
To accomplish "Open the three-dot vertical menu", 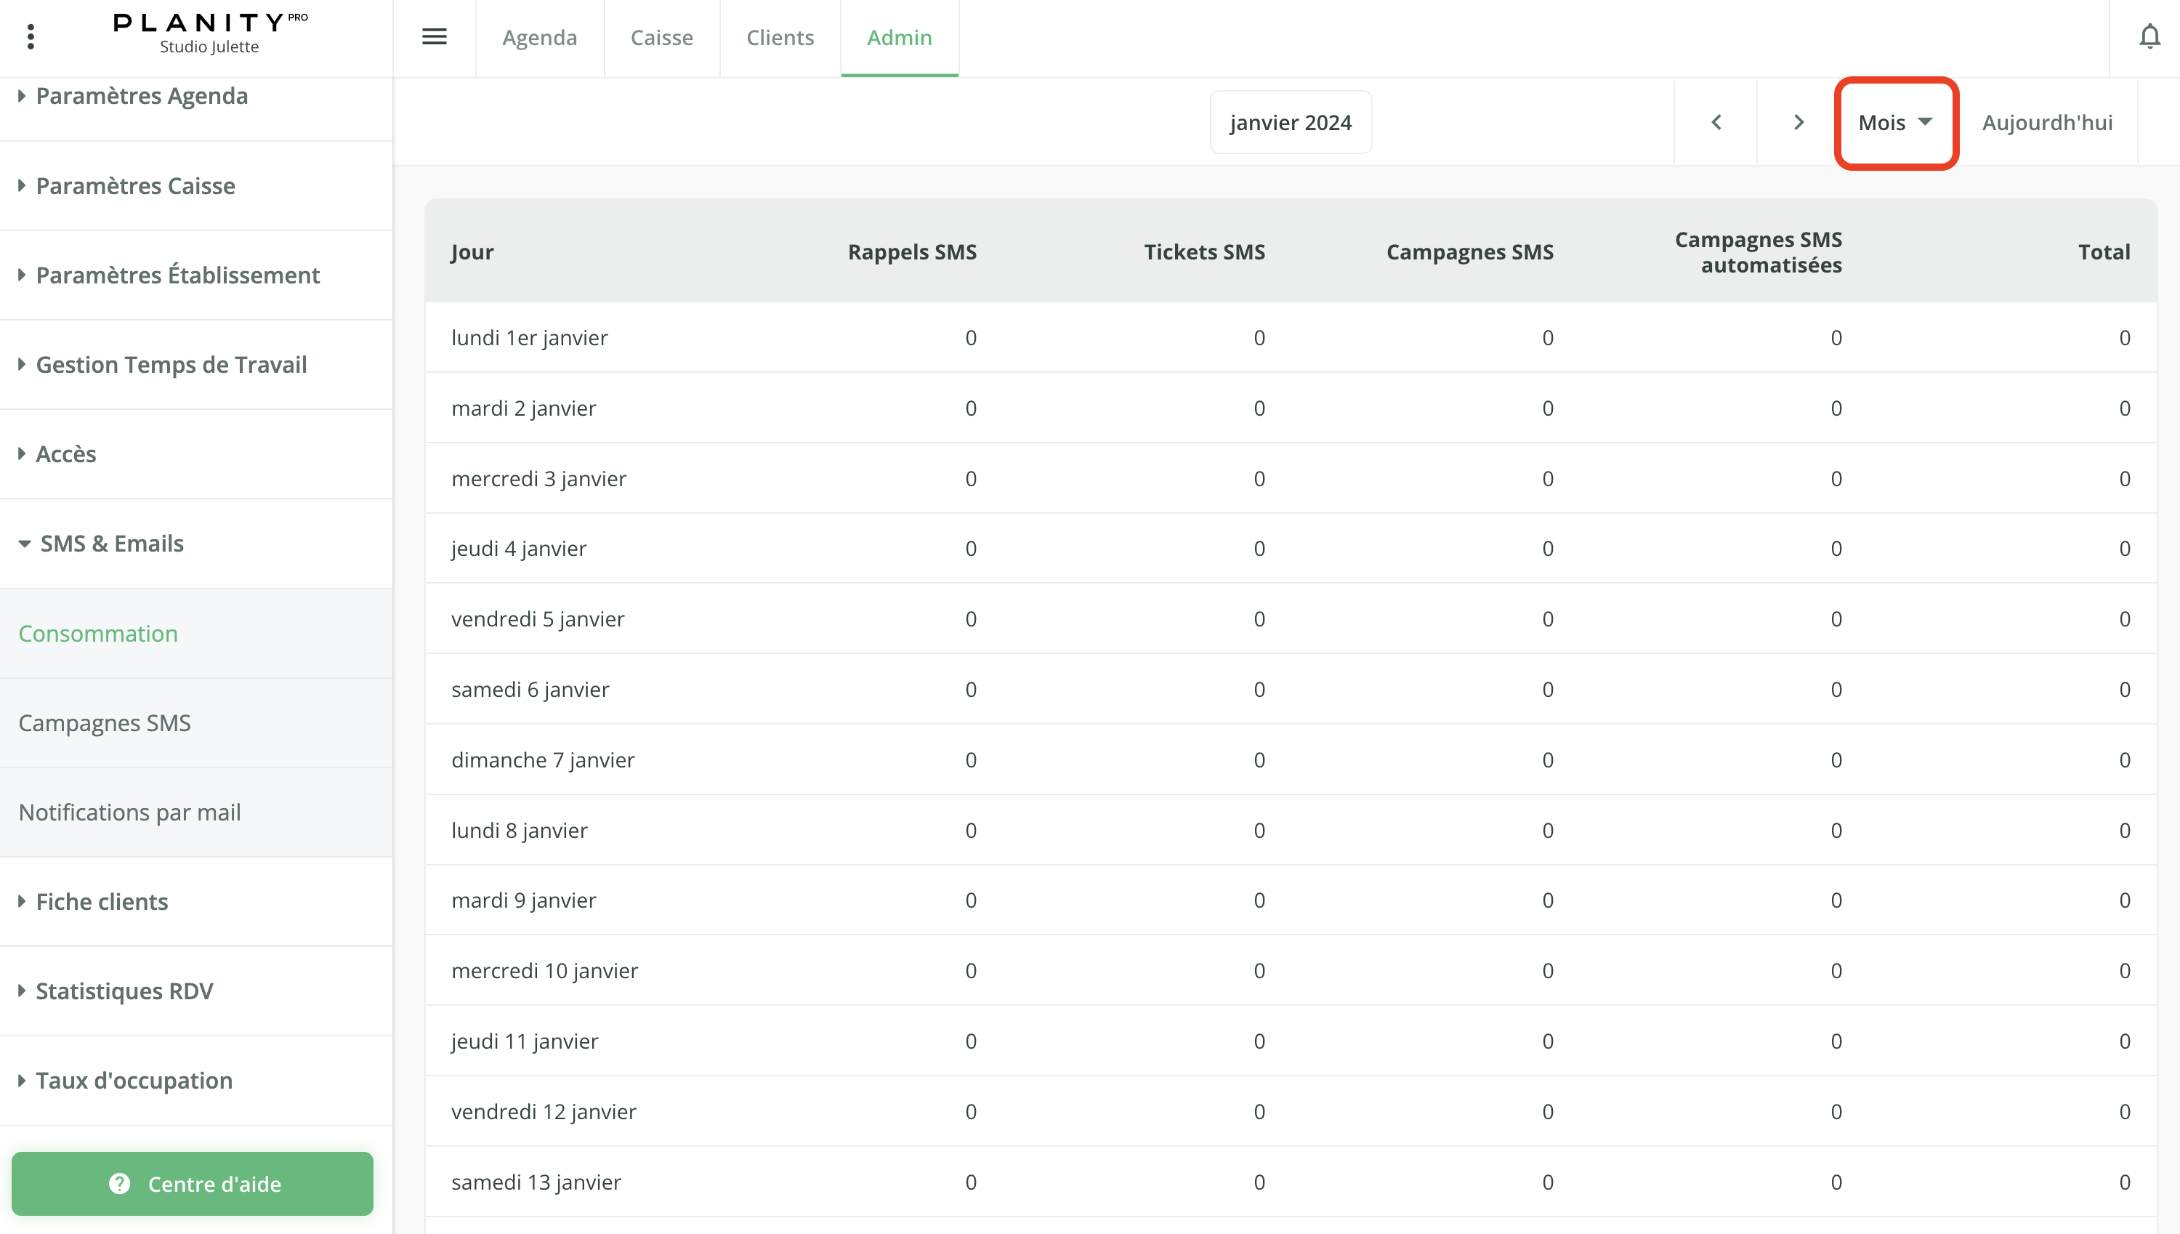I will pyautogui.click(x=31, y=36).
